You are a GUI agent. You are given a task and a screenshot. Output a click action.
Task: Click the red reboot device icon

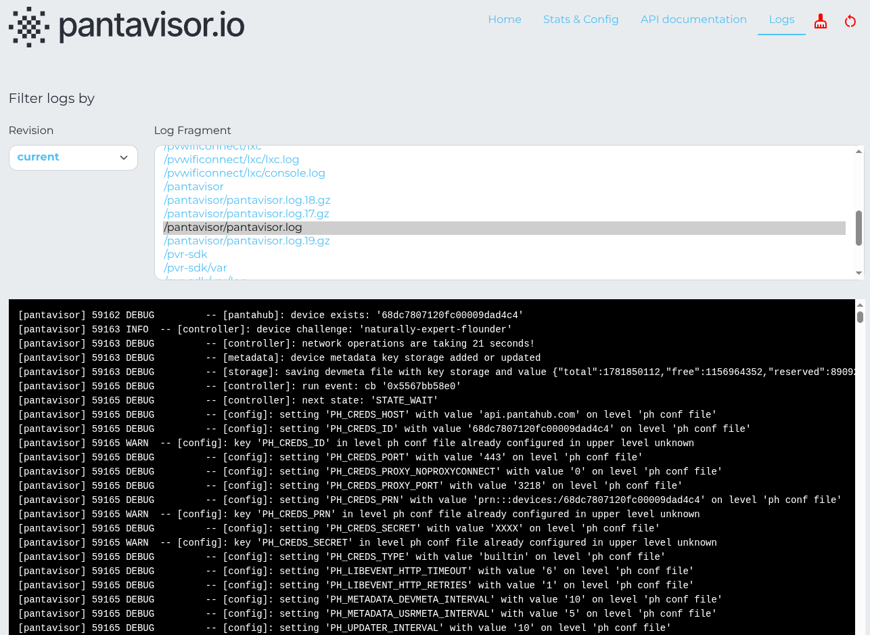(850, 21)
